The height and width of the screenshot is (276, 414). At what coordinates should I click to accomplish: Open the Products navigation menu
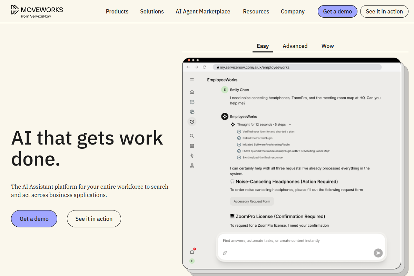[117, 11]
